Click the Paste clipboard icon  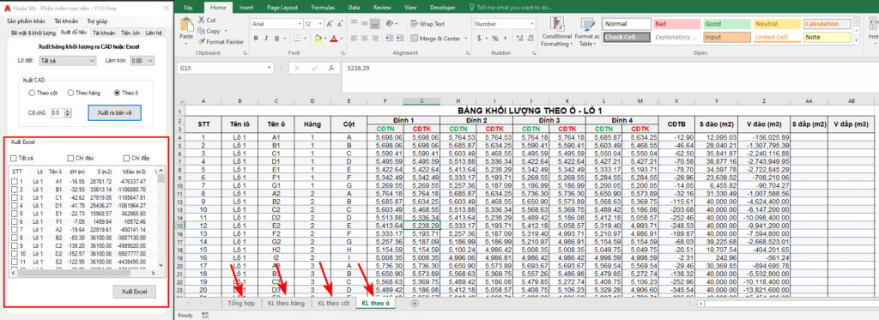186,25
